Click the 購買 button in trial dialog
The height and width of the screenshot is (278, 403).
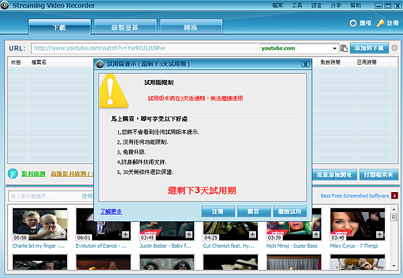pos(254,212)
